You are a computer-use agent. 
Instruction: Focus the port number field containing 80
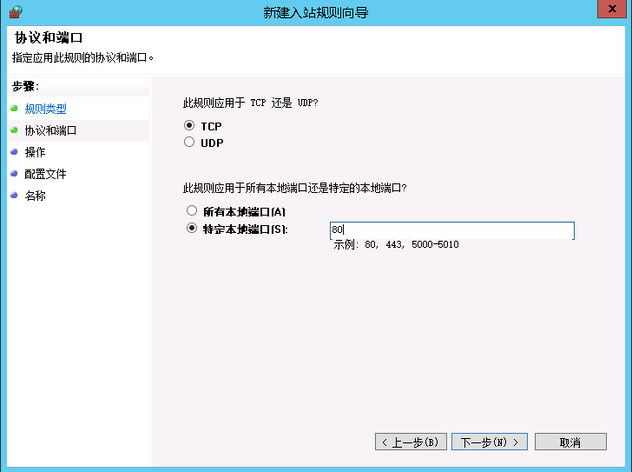tap(451, 230)
